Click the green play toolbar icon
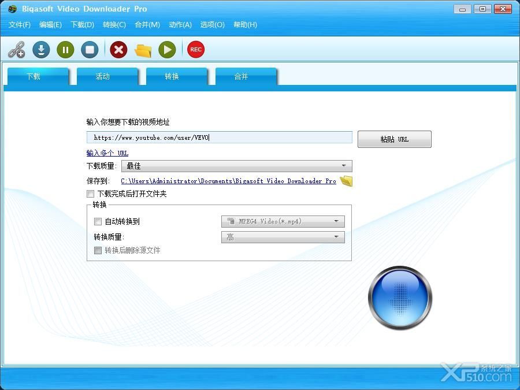 pyautogui.click(x=167, y=50)
